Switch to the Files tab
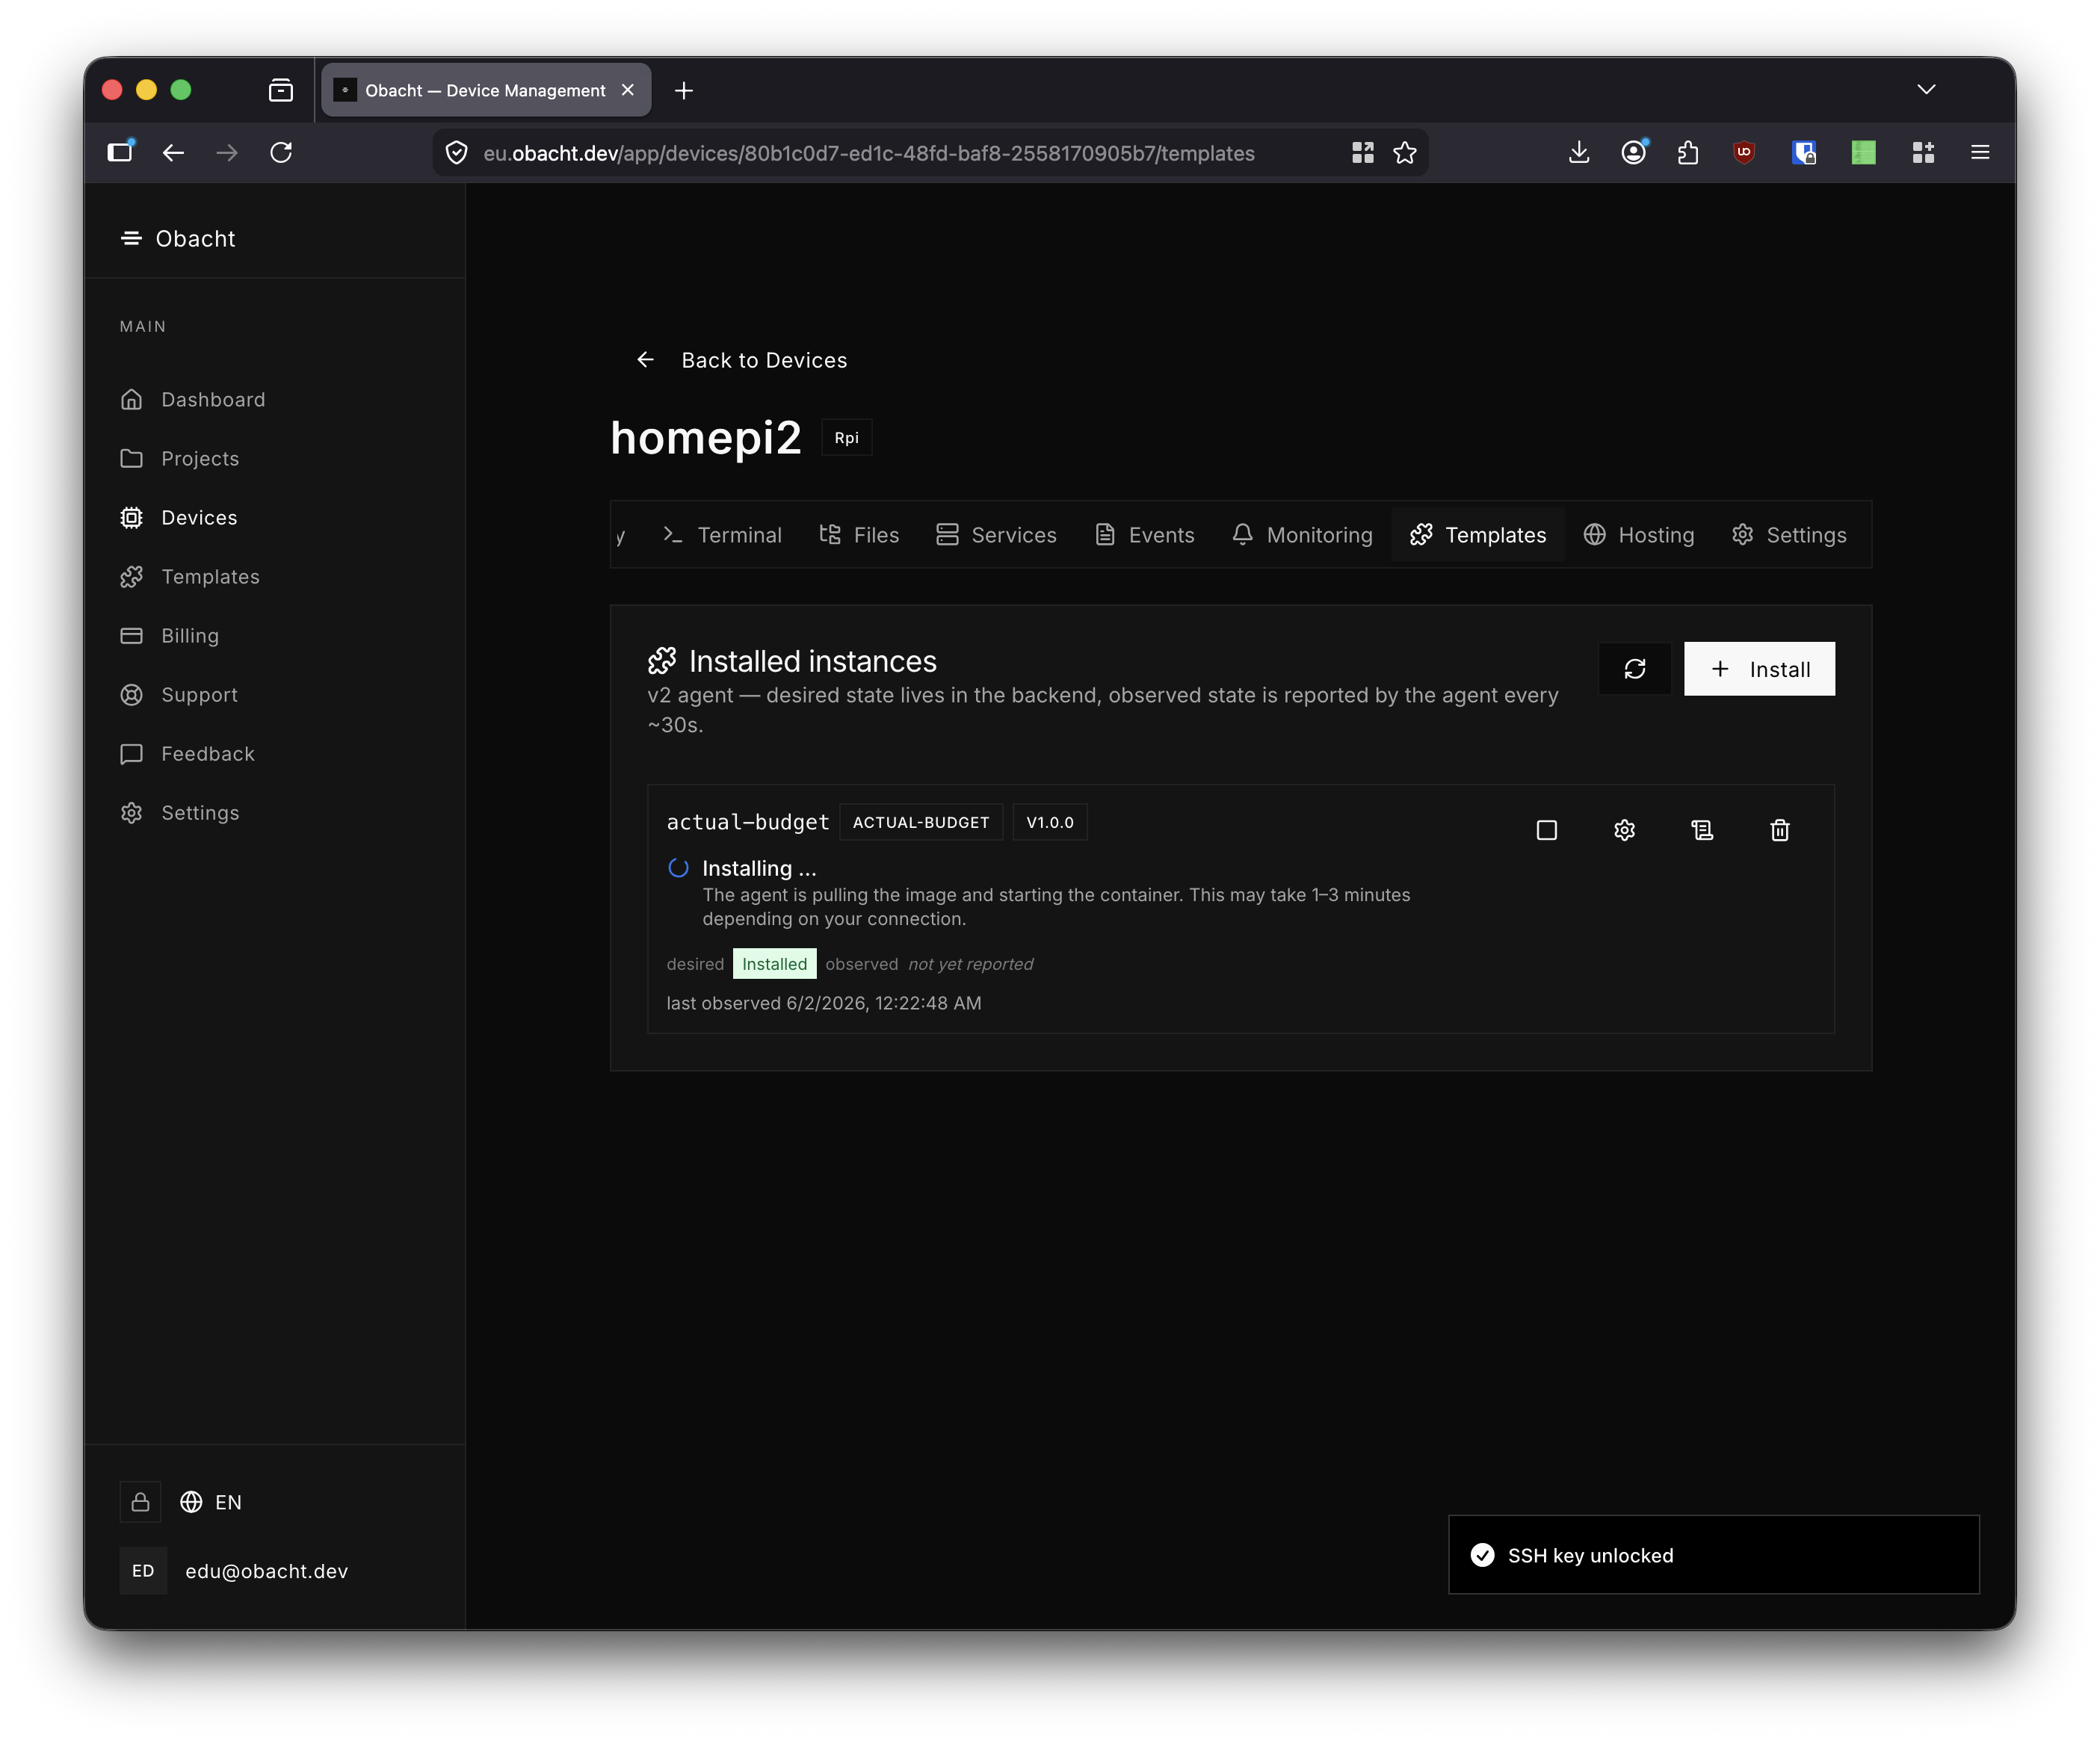 [859, 535]
